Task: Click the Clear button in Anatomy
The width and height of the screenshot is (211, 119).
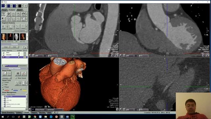Action: 6,47
